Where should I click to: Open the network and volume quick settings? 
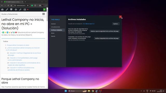tap(153, 91)
